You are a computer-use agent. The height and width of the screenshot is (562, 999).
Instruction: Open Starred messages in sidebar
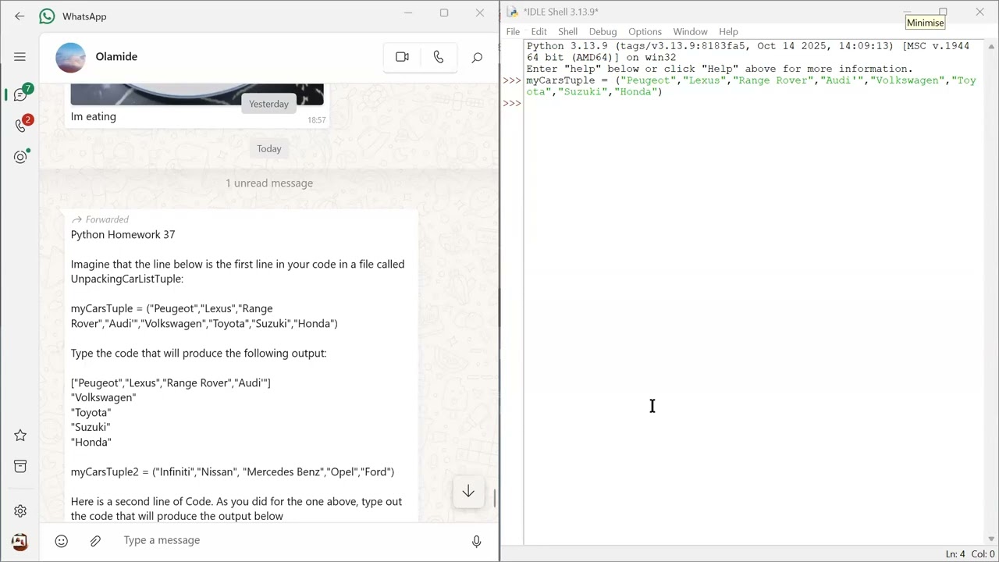coord(20,435)
